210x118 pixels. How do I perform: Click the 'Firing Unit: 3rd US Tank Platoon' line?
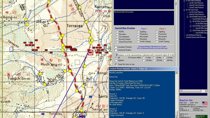126,81
